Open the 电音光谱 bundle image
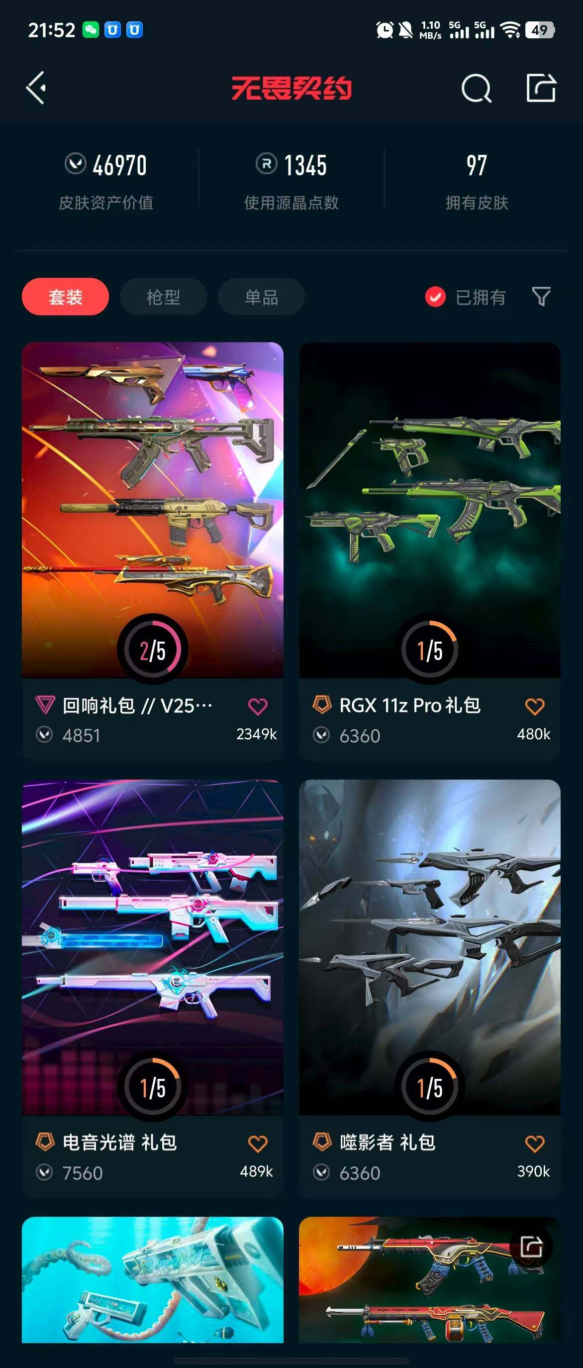This screenshot has width=583, height=1368. (x=153, y=947)
